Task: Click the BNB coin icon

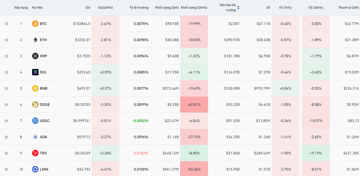Action: (x=35, y=88)
